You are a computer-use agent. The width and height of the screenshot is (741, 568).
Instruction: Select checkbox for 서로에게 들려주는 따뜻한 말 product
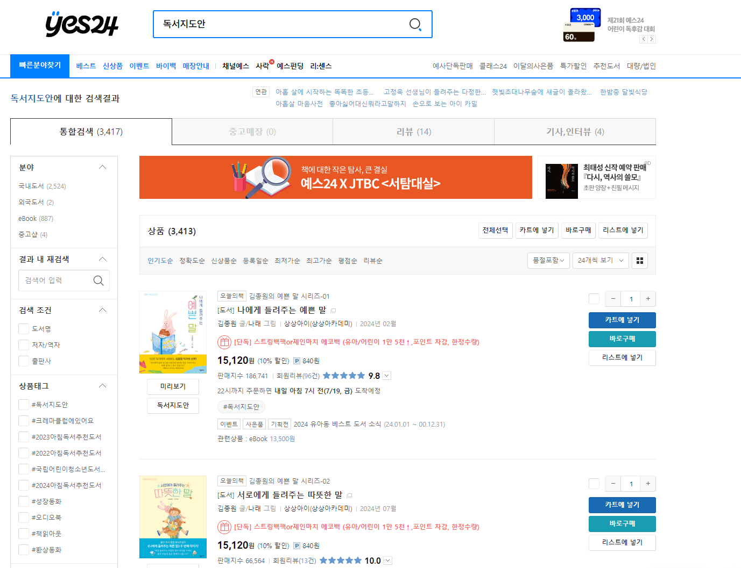594,484
